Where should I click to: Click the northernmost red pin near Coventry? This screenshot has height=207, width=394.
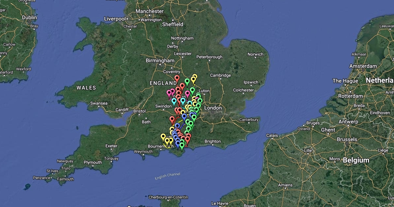click(x=177, y=79)
